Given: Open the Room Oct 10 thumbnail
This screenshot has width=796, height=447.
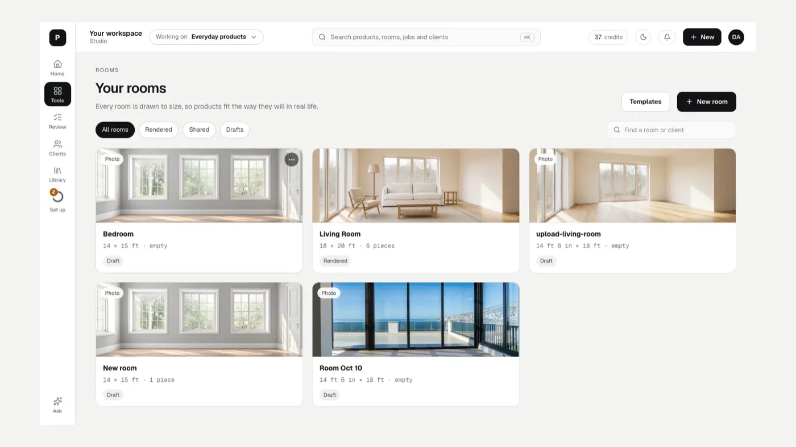Looking at the screenshot, I should click(416, 320).
